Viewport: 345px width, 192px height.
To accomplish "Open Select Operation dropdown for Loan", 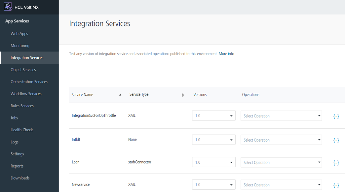I will 281,162.
